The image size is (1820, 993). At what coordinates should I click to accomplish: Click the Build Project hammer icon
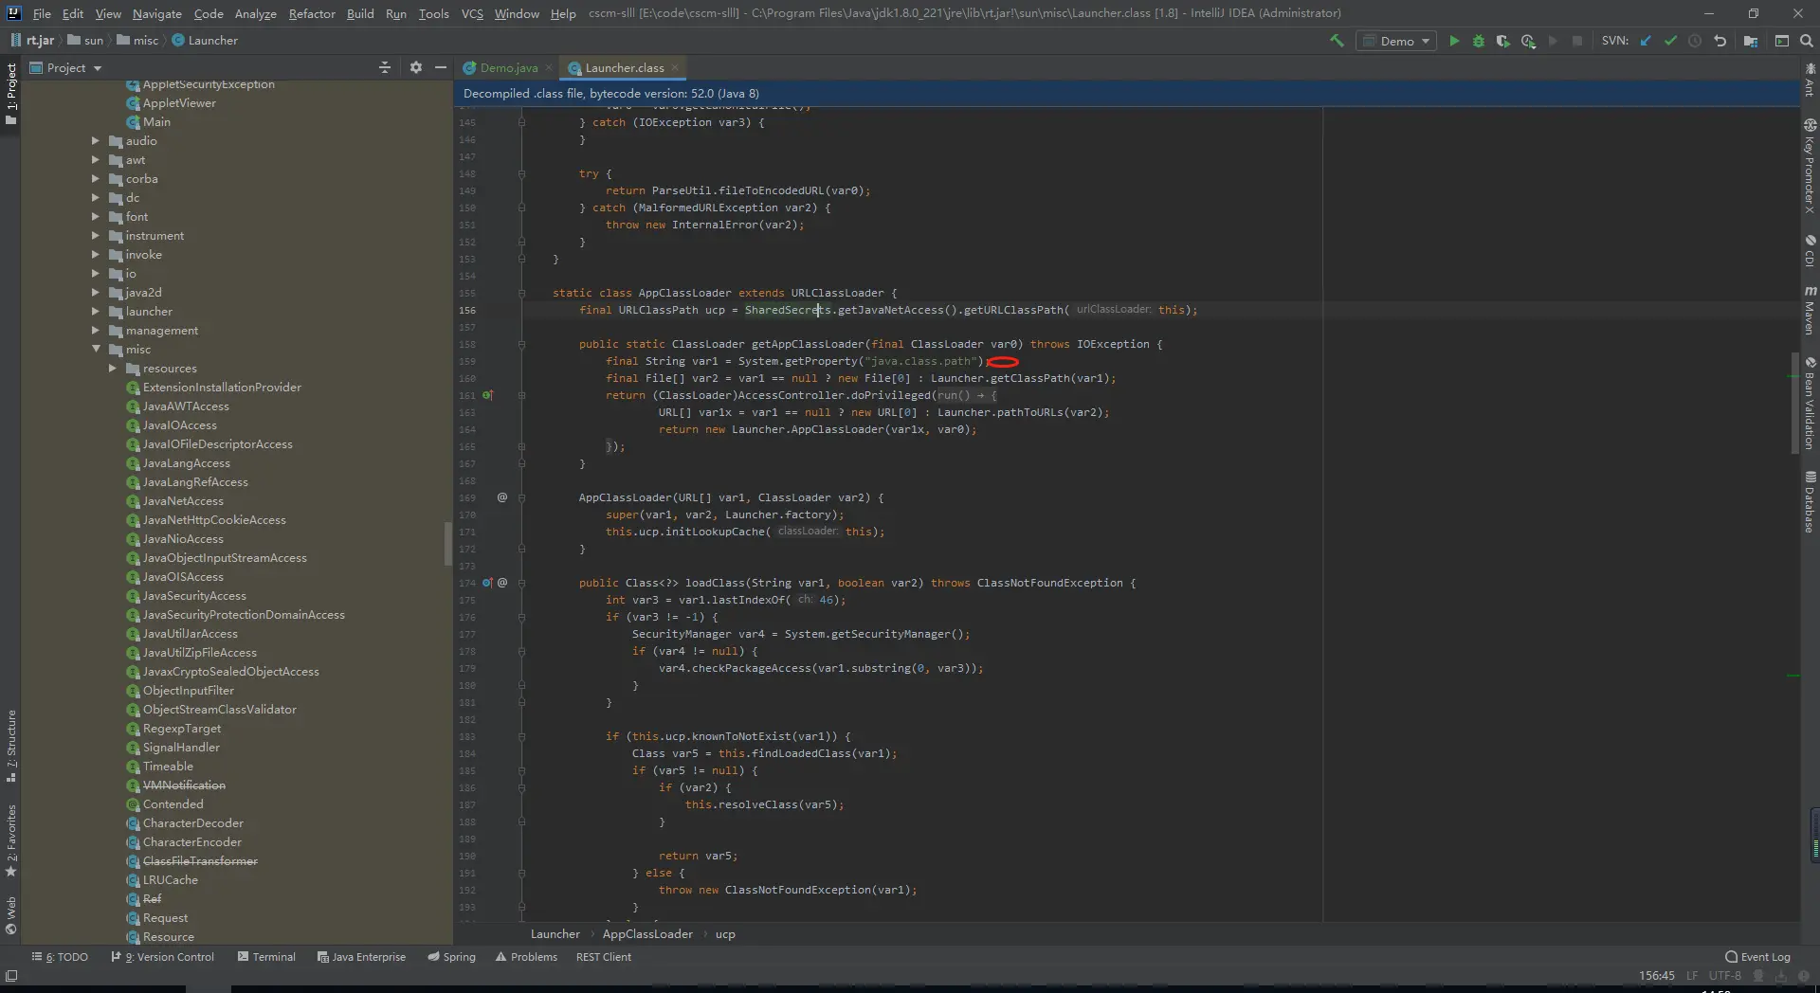(x=1337, y=41)
